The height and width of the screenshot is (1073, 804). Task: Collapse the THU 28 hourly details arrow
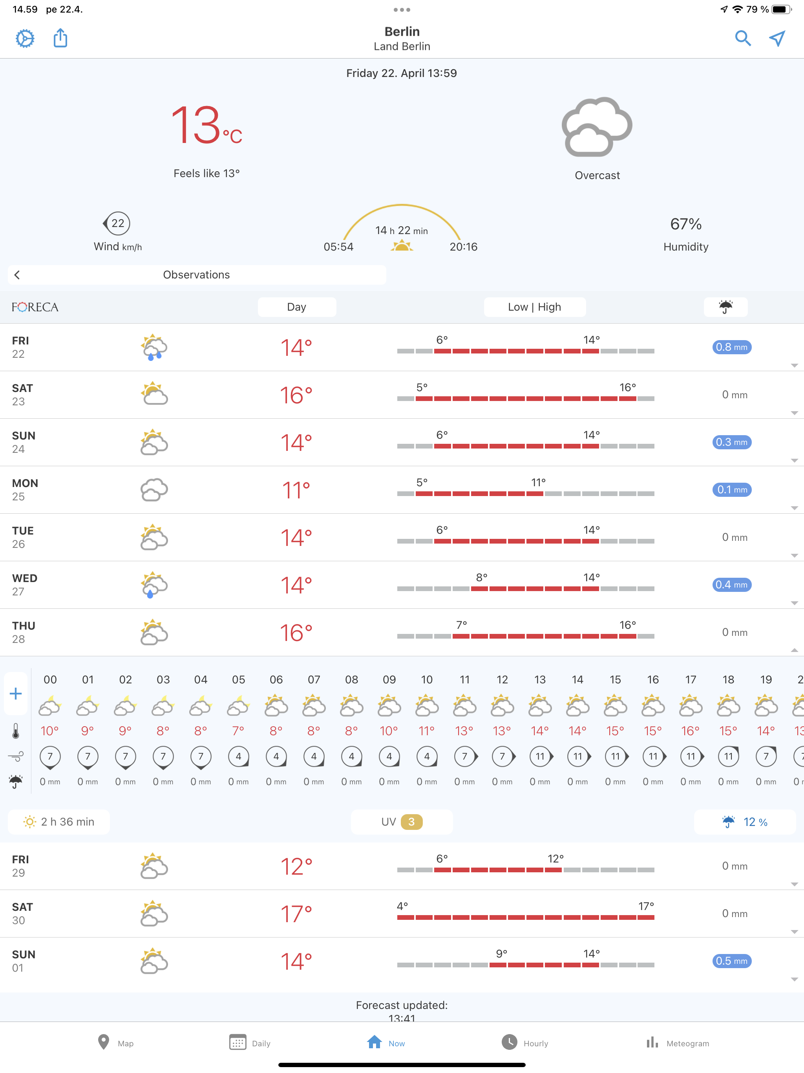(x=794, y=650)
